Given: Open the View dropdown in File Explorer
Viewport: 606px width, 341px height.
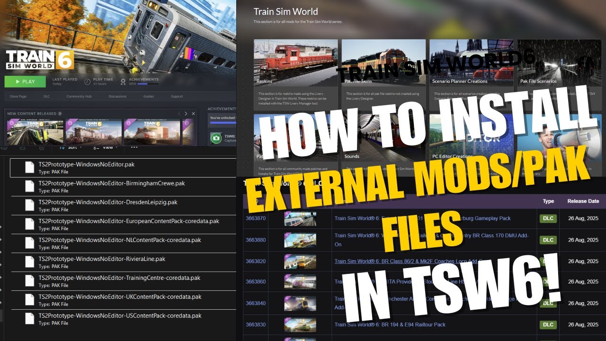Looking at the screenshot, I should 106,147.
